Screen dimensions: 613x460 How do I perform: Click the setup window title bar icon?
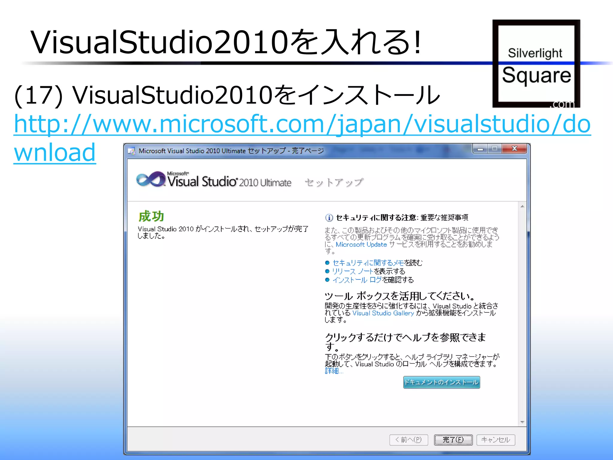(131, 151)
